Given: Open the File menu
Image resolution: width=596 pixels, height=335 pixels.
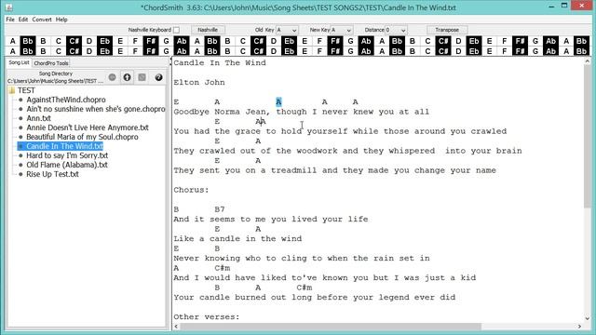Looking at the screenshot, I should tap(10, 20).
